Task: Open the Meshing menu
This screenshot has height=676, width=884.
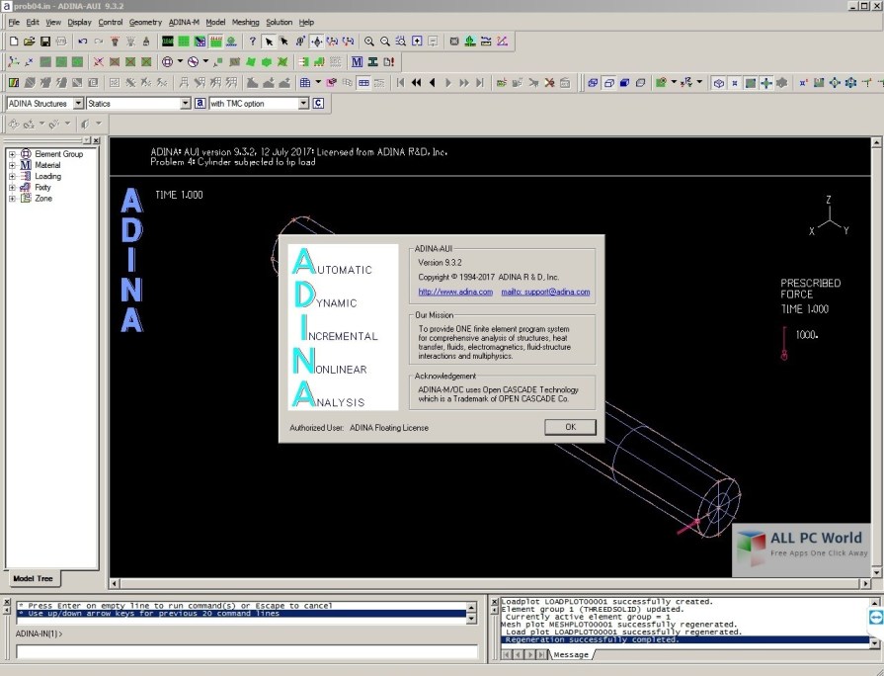Action: point(245,22)
